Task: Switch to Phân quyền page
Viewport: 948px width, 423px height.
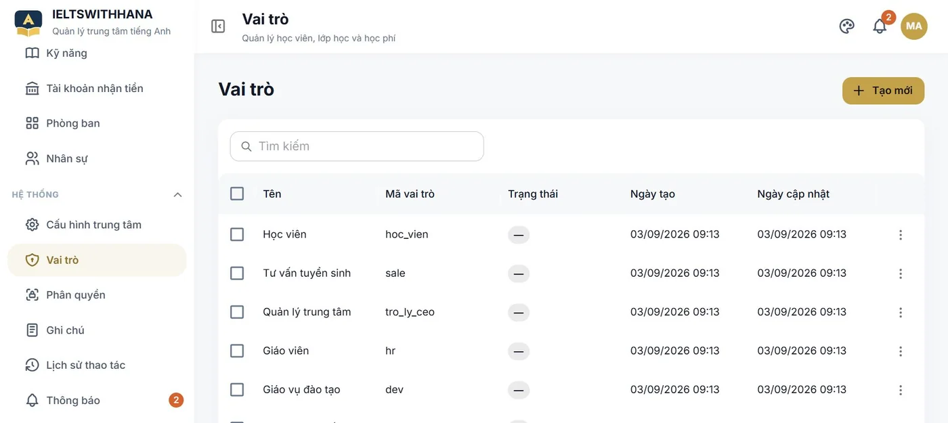Action: [x=97, y=295]
